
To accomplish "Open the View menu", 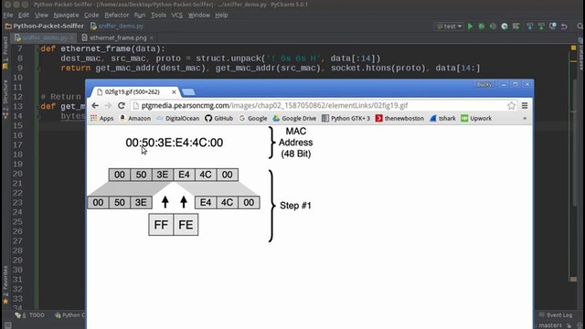I will [41, 15].
